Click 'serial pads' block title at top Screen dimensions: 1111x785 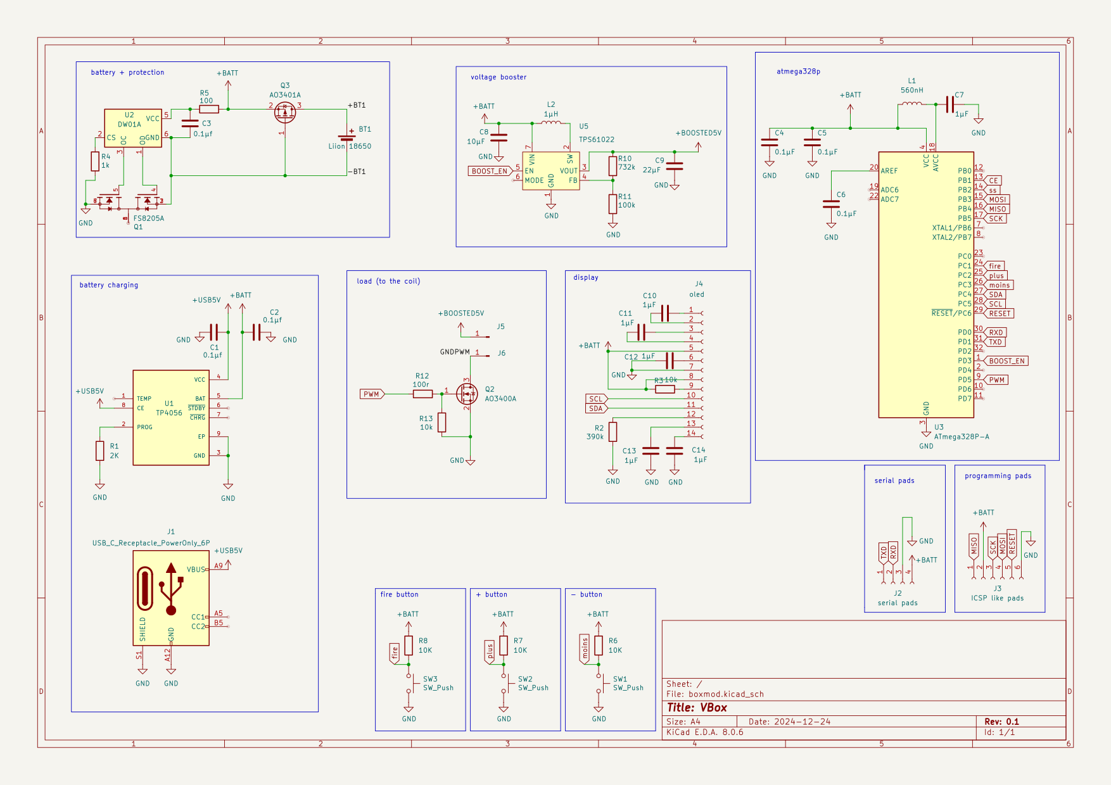click(894, 480)
